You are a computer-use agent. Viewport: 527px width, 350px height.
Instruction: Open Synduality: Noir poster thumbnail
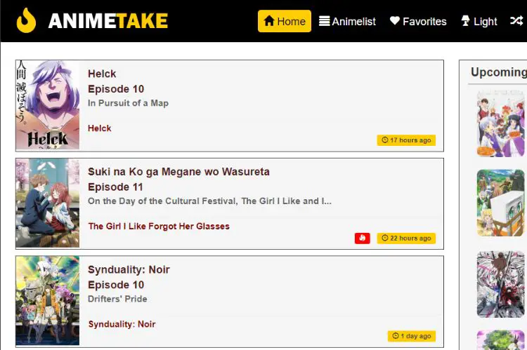point(48,301)
